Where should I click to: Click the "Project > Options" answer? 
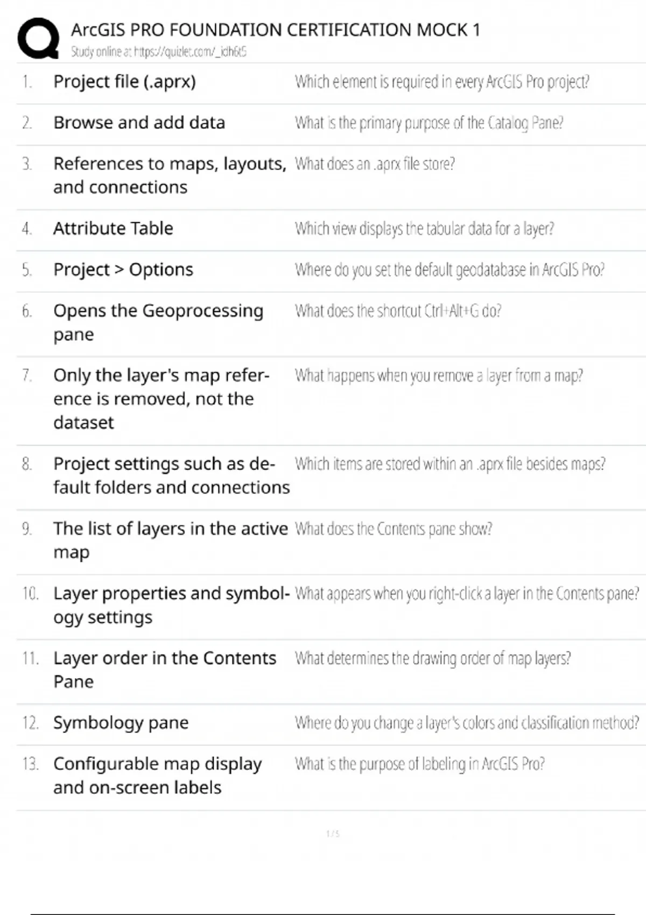pyautogui.click(x=123, y=269)
